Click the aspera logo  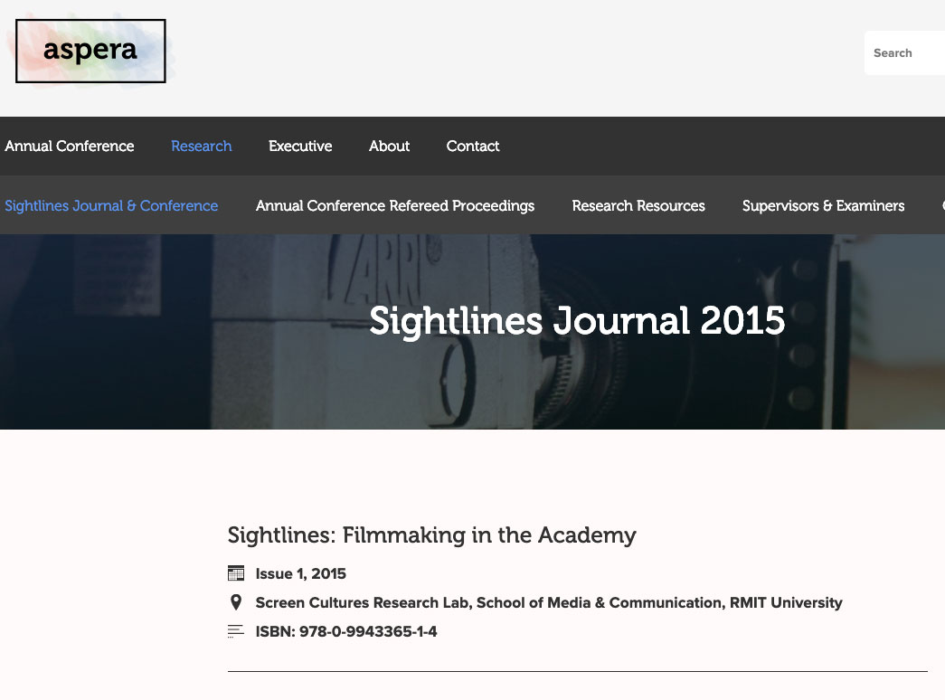[90, 51]
